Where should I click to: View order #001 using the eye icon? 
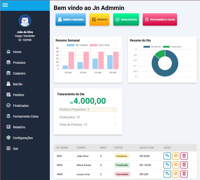[175, 156]
